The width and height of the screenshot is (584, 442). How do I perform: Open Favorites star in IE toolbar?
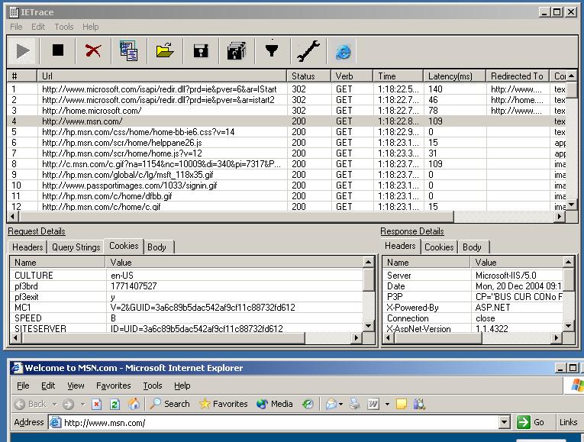click(224, 404)
